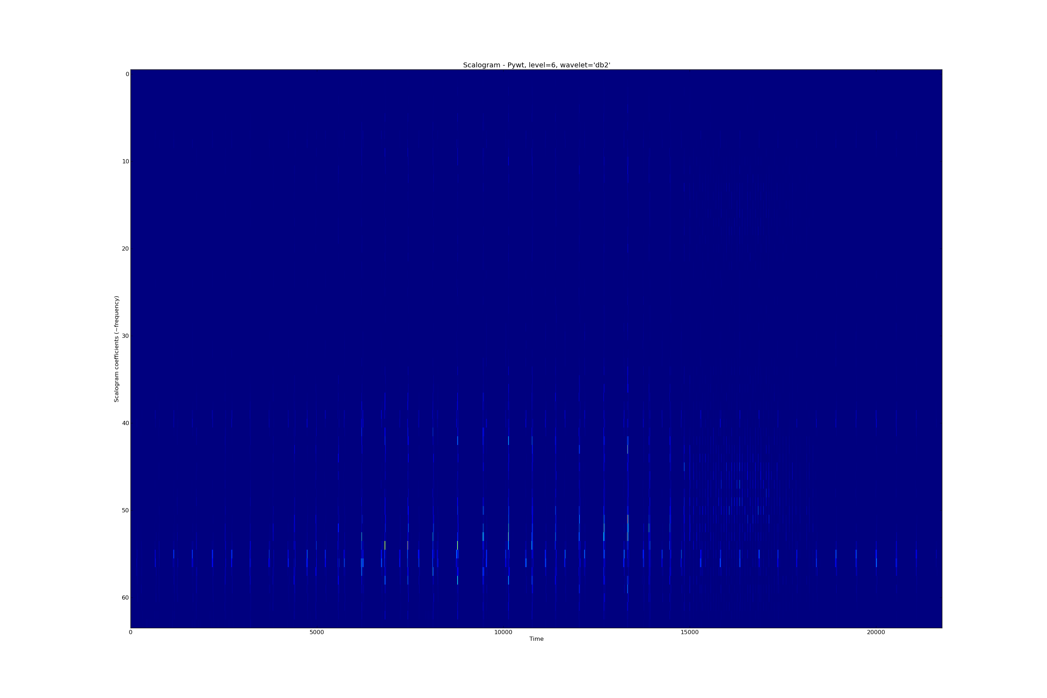This screenshot has width=1047, height=698.
Task: Click the orange spike right of the yellow one
Action: [408, 545]
